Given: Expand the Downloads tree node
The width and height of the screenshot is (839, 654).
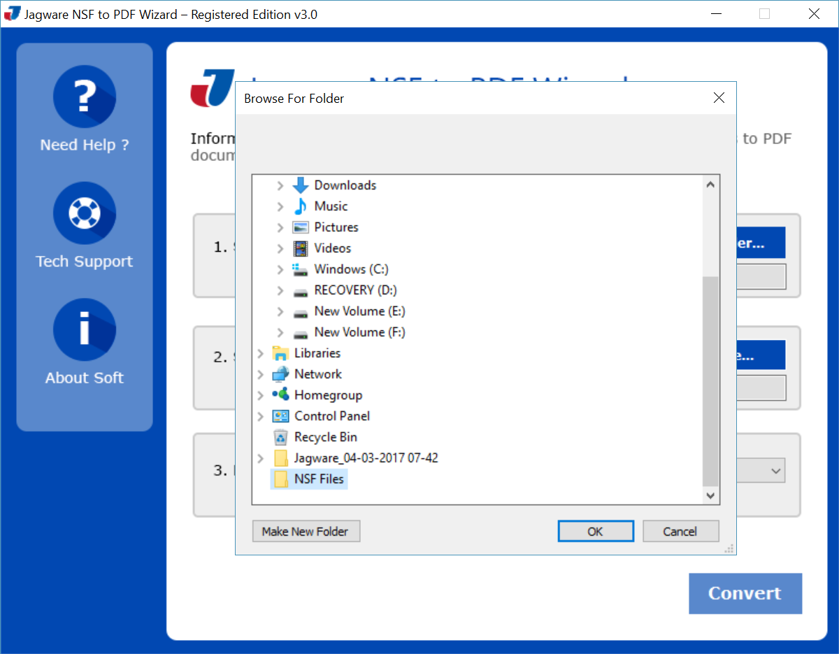Looking at the screenshot, I should [280, 185].
